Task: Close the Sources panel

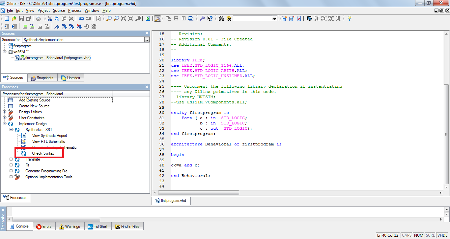Action: [x=147, y=33]
